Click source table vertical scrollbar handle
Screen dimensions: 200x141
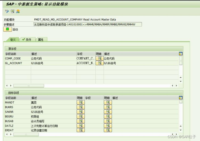(181, 61)
